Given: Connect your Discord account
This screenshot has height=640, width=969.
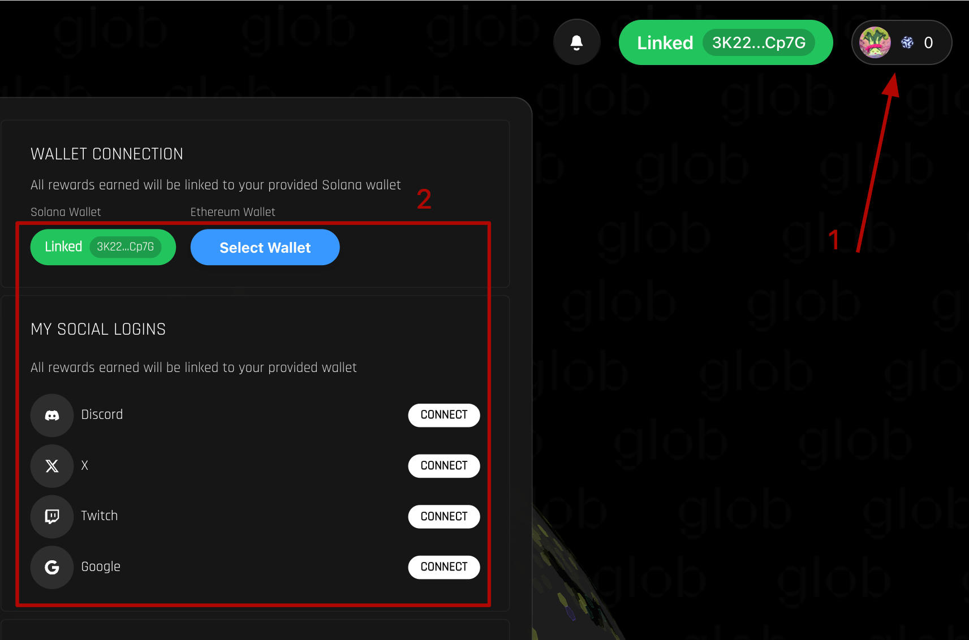Looking at the screenshot, I should coord(444,415).
